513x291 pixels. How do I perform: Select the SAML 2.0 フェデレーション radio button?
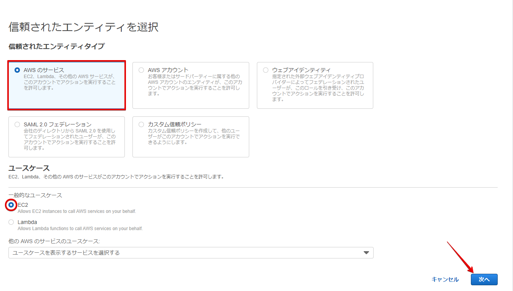tap(17, 124)
